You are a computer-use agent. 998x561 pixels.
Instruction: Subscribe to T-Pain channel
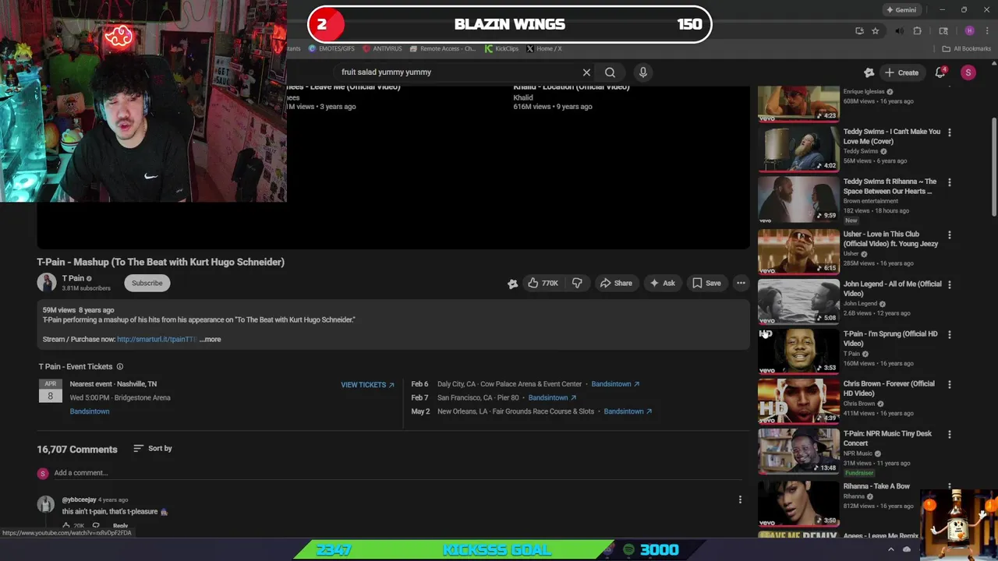(x=147, y=283)
